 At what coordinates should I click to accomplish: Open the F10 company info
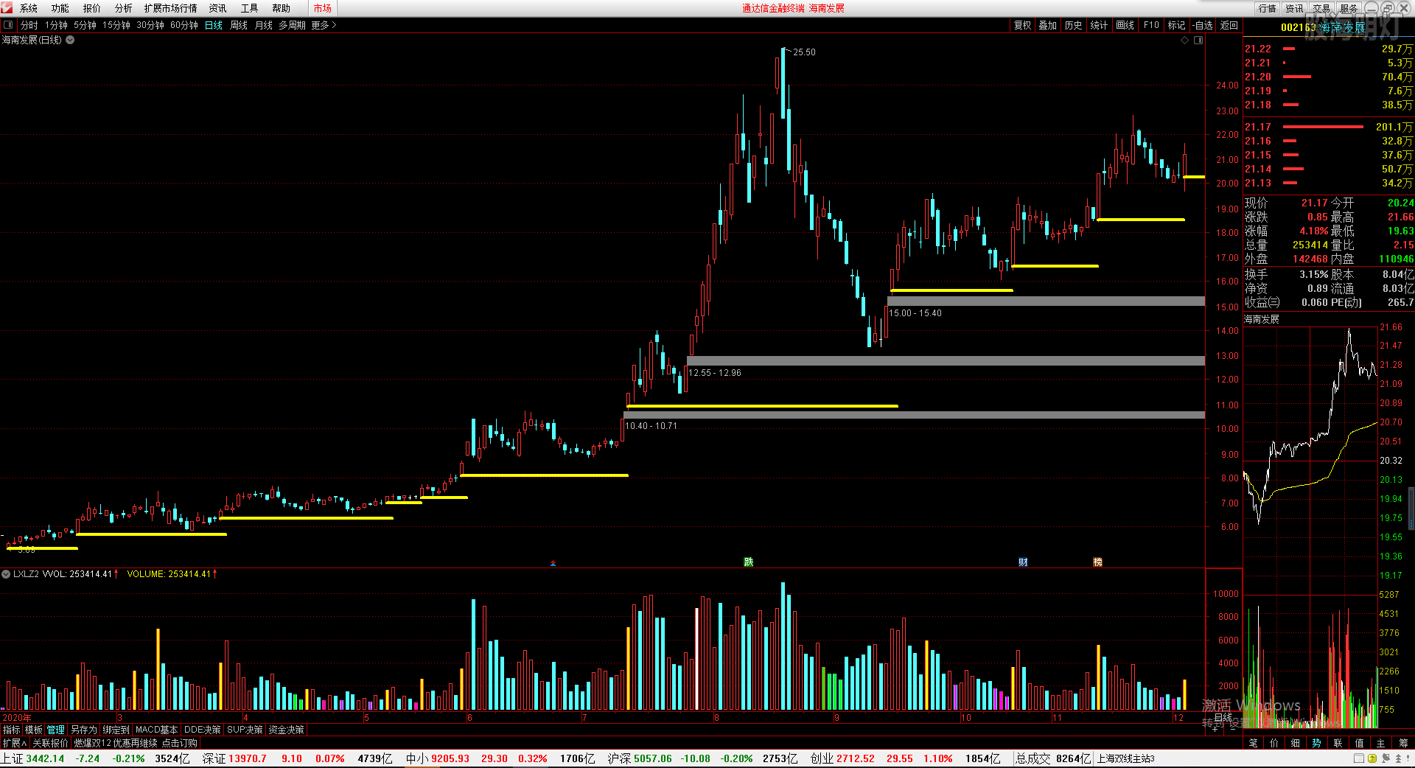pos(1151,25)
